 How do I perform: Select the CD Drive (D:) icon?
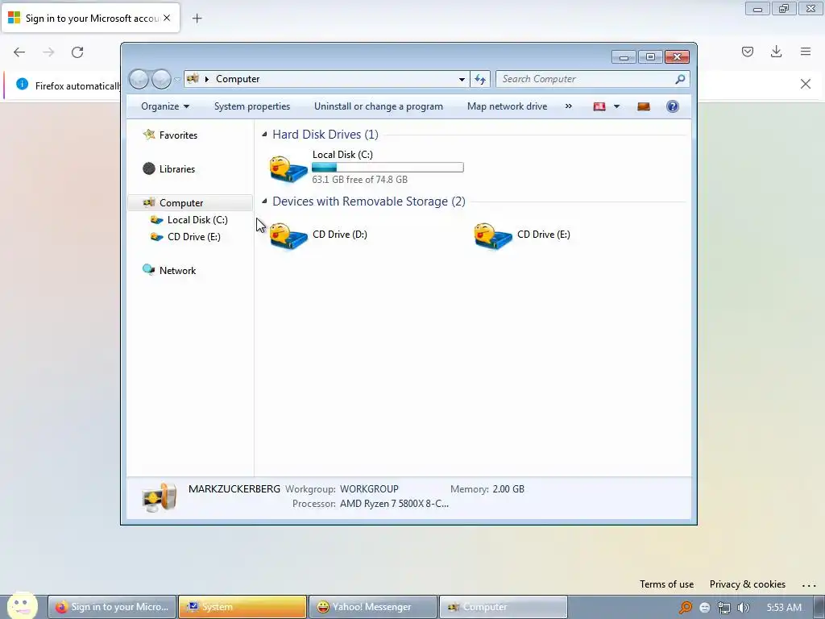pos(288,236)
